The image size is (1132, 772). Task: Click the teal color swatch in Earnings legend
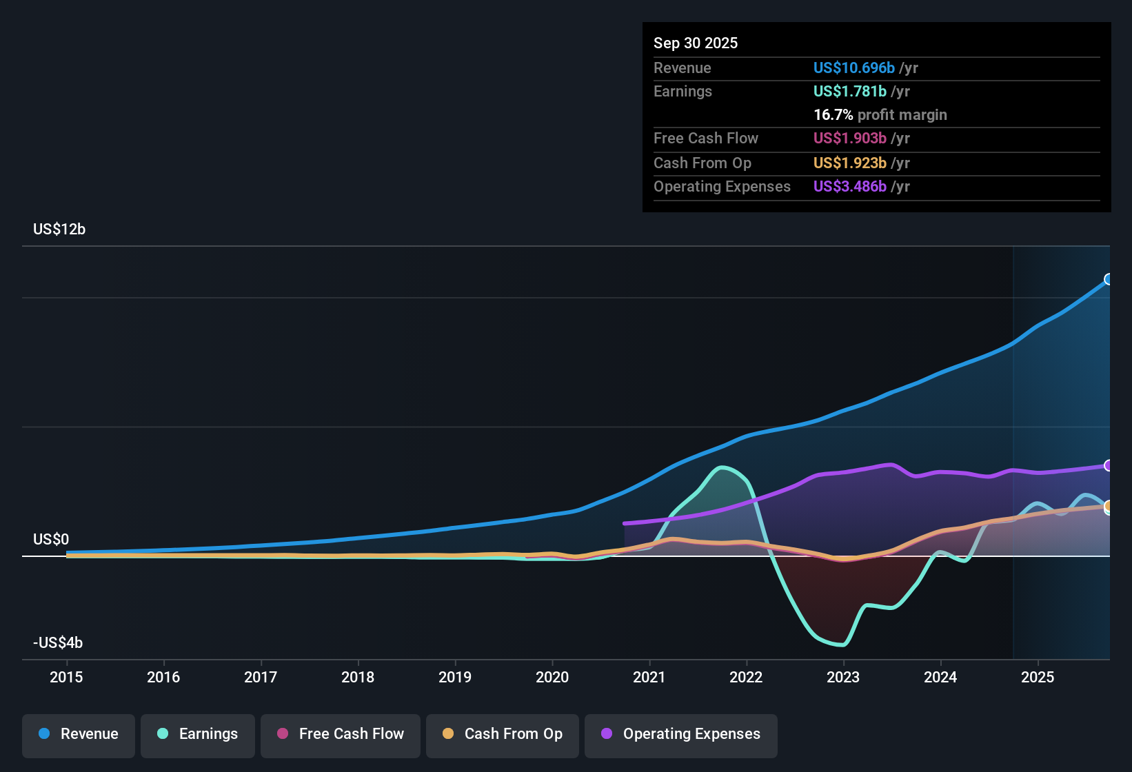tap(163, 734)
